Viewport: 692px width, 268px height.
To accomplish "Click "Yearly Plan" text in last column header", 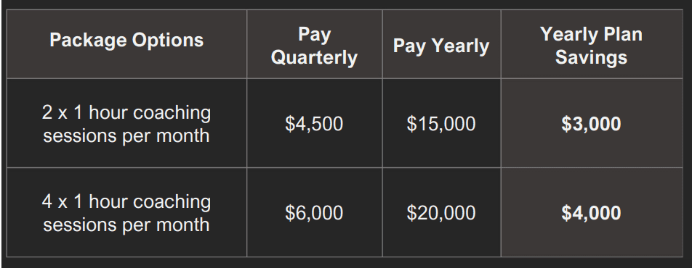I will tap(592, 34).
